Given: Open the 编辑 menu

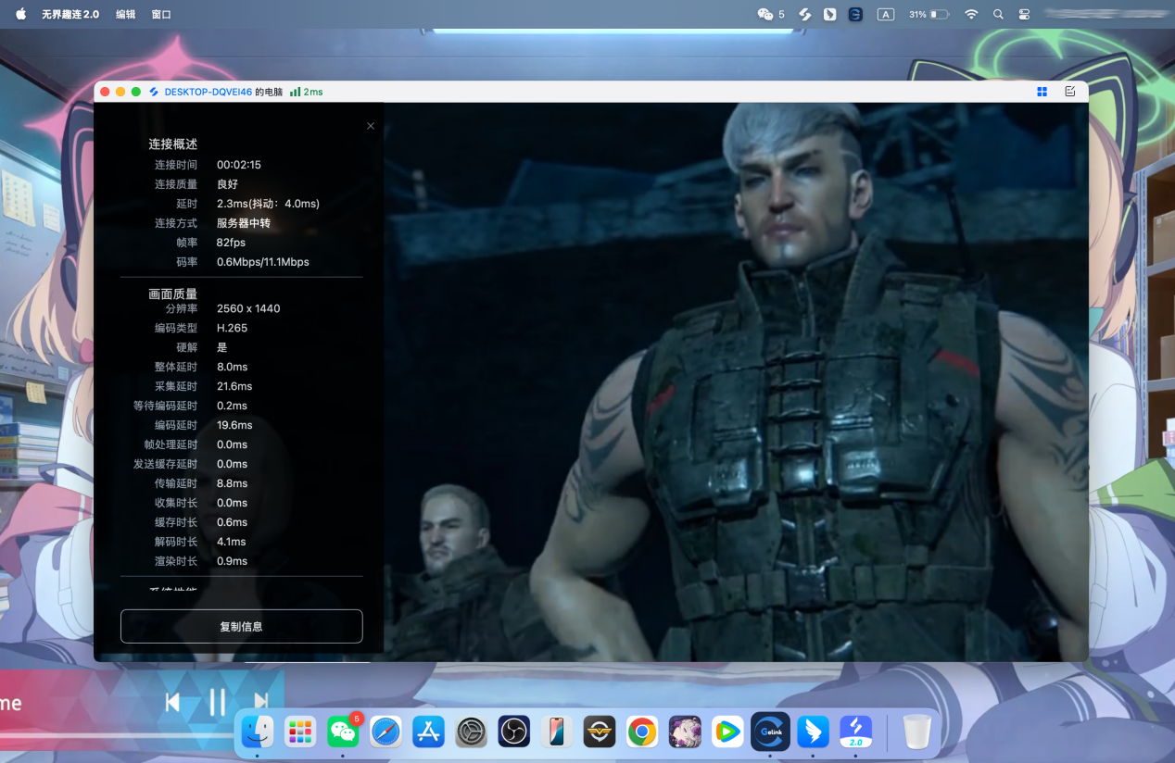Looking at the screenshot, I should (125, 14).
